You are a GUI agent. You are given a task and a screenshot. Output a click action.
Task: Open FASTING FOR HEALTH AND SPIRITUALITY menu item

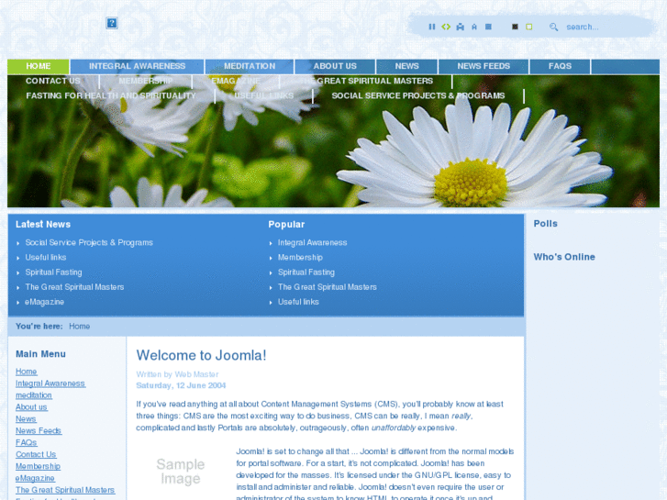coord(111,95)
